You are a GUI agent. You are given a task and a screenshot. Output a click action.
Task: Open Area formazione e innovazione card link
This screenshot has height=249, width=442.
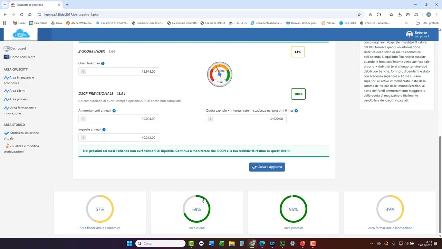[x=390, y=228]
